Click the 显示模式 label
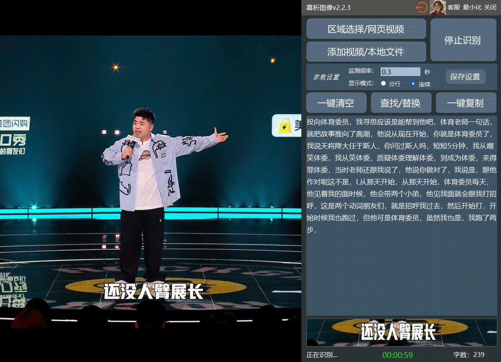Viewport: 501px width, 362px height. pyautogui.click(x=361, y=83)
